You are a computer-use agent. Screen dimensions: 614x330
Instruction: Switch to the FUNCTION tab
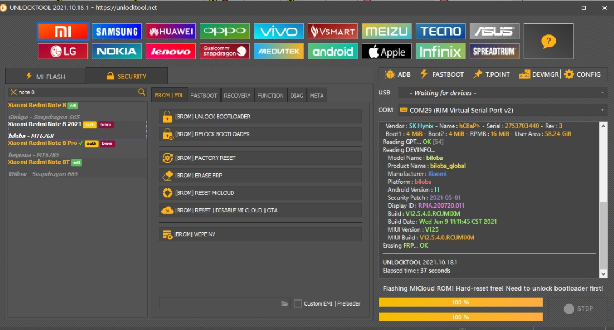[270, 96]
